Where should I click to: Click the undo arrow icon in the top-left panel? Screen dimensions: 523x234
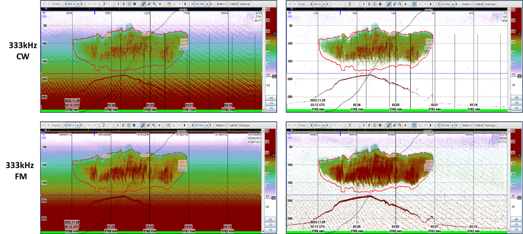103,5
